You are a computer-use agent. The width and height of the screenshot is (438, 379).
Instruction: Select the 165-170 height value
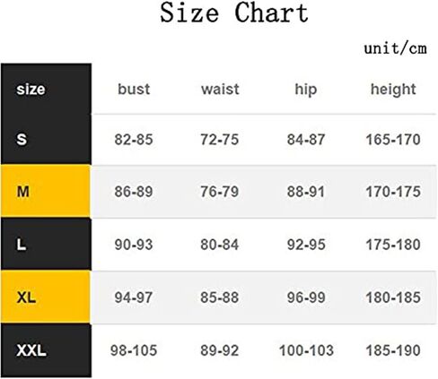(393, 140)
